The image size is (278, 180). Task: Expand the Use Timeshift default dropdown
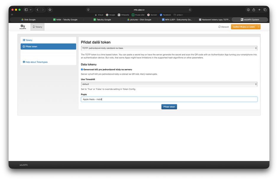(x=169, y=84)
